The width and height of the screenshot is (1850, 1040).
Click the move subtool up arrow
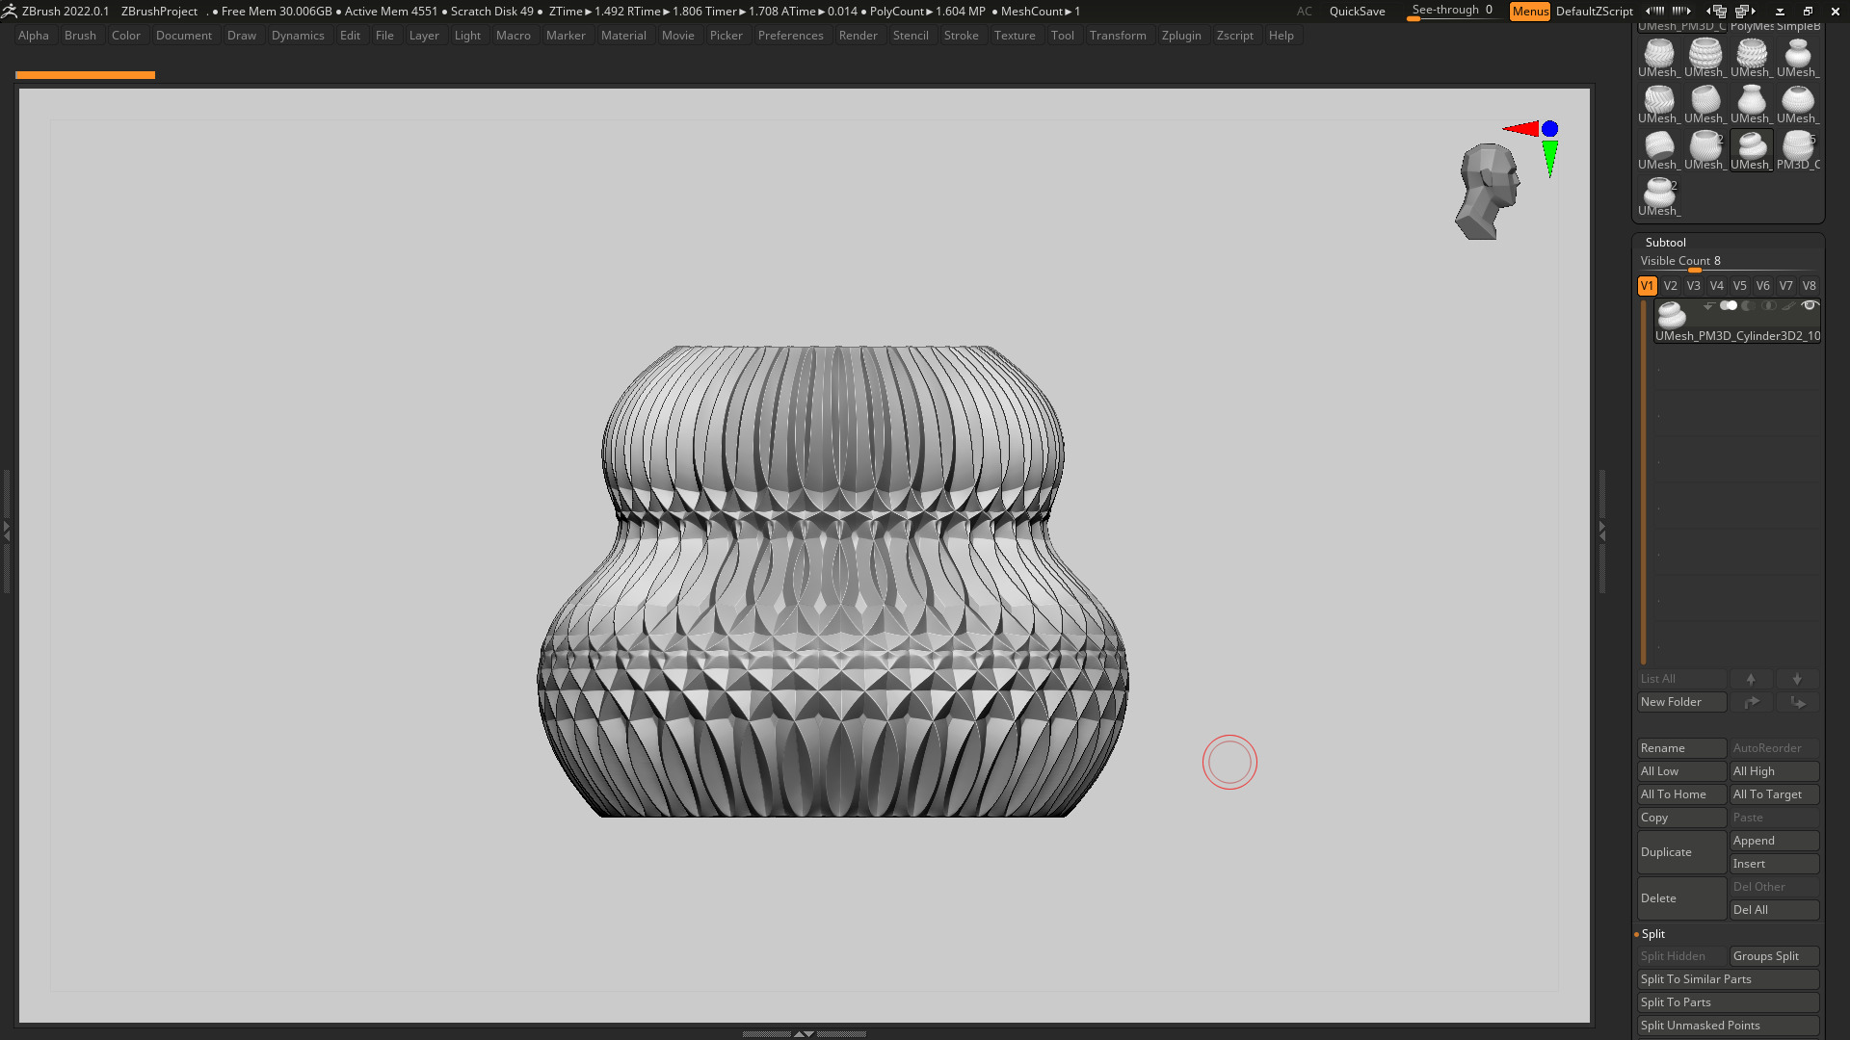pyautogui.click(x=1751, y=679)
